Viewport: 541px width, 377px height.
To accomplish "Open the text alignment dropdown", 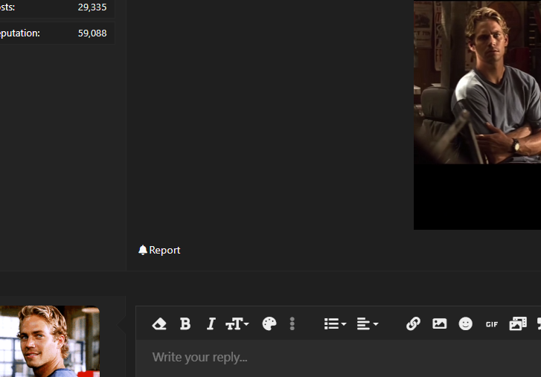I will pyautogui.click(x=368, y=324).
